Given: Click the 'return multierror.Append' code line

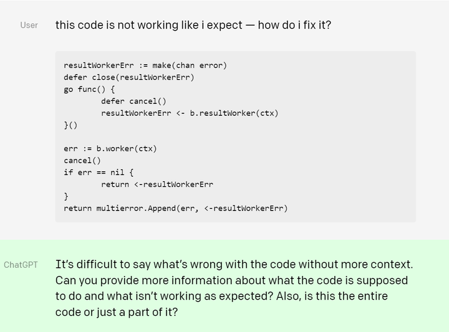Looking at the screenshot, I should point(175,208).
